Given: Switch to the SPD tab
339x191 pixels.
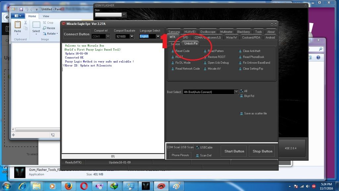Looking at the screenshot, I should point(185,37).
